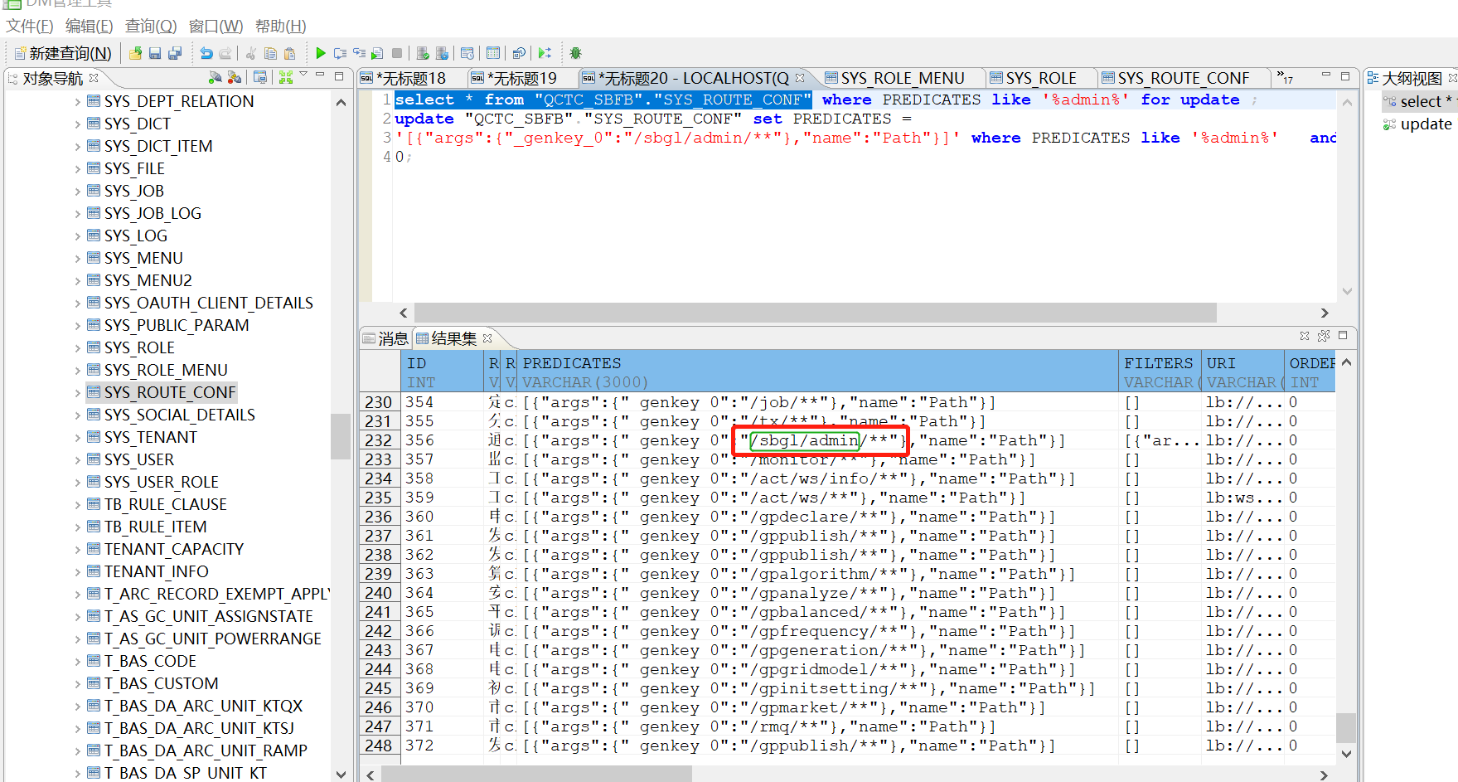Click the Copy icon in toolbar

click(270, 53)
